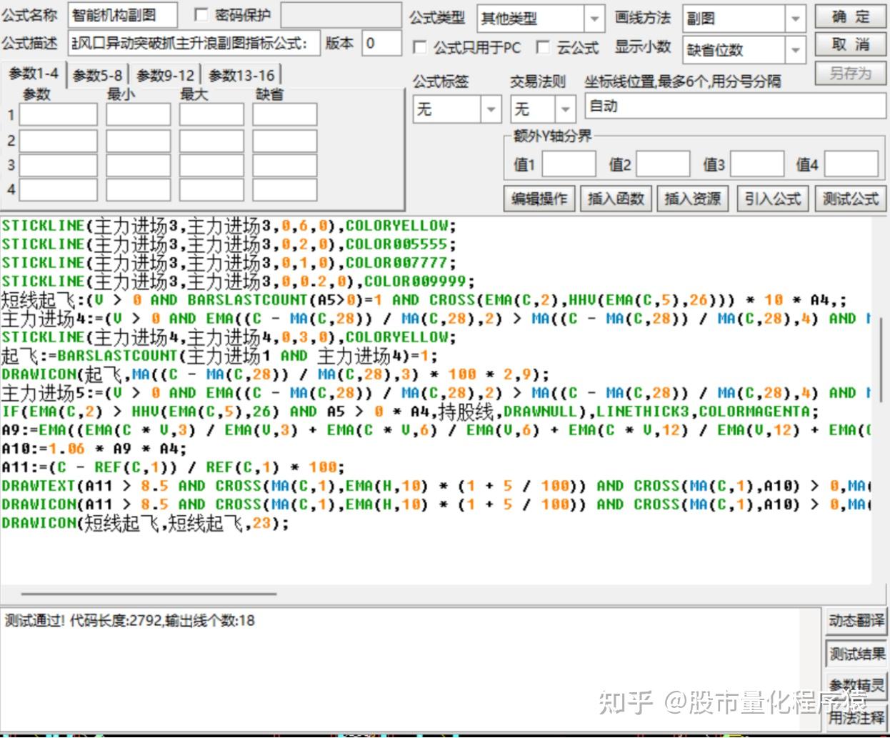
Task: Open the 测试结果 side tab
Action: pyautogui.click(x=856, y=654)
